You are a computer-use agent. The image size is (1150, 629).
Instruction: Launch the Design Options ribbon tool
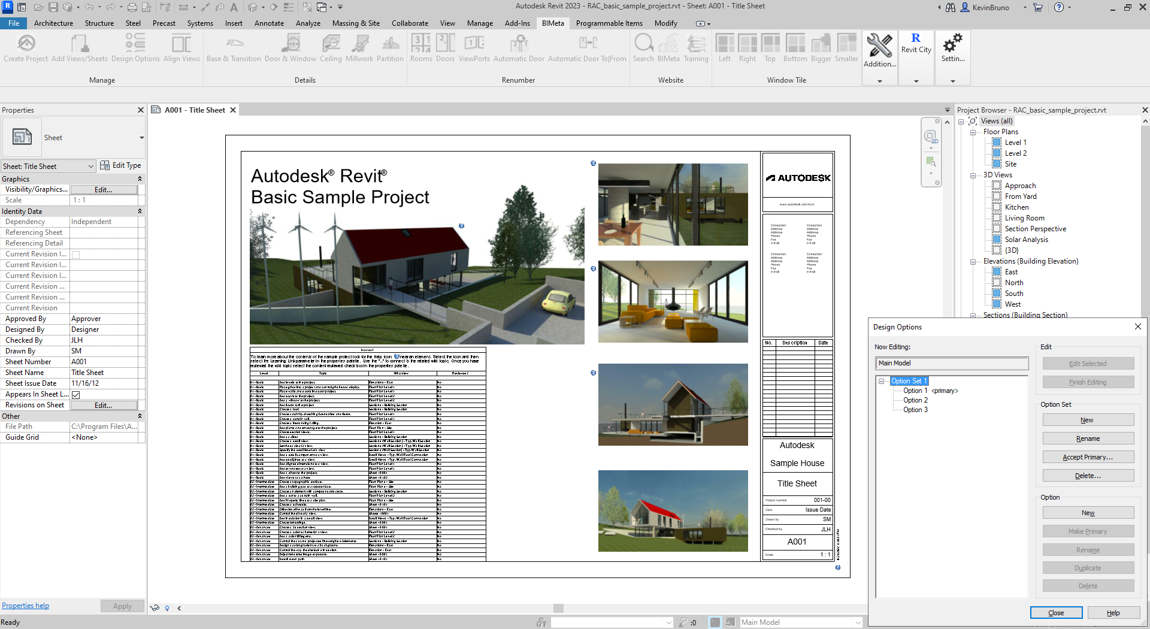[x=135, y=48]
